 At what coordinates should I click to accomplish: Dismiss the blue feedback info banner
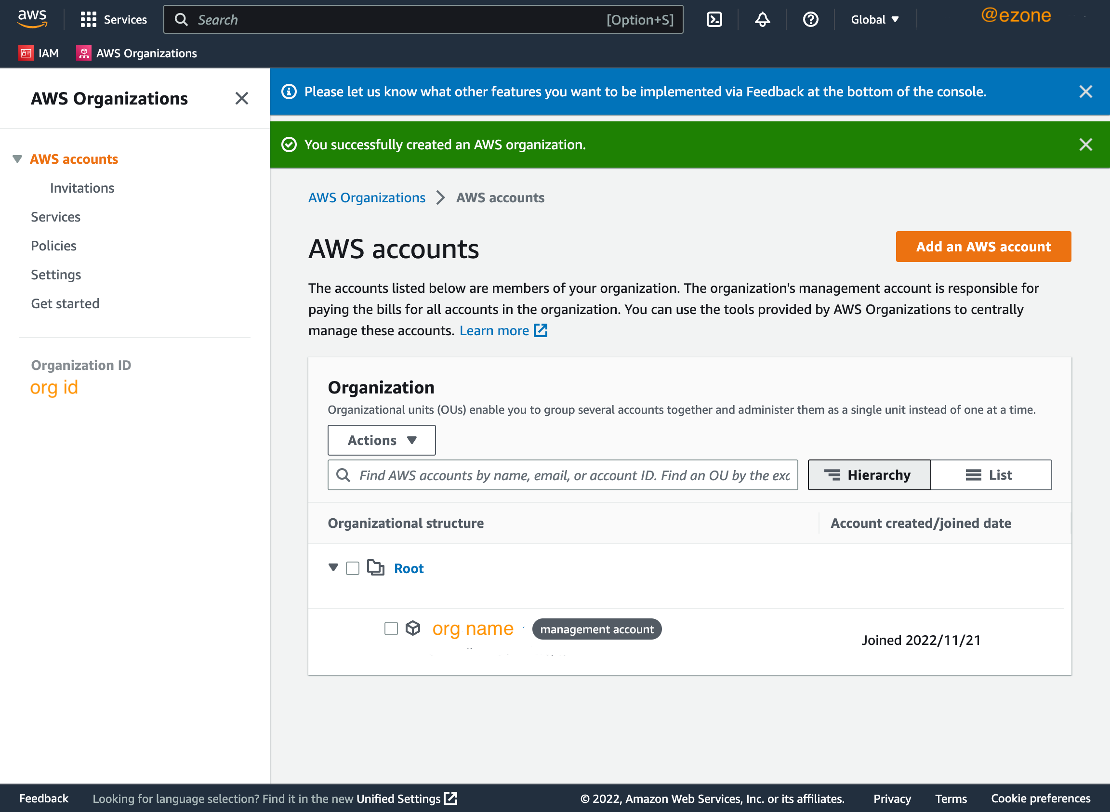click(1085, 92)
